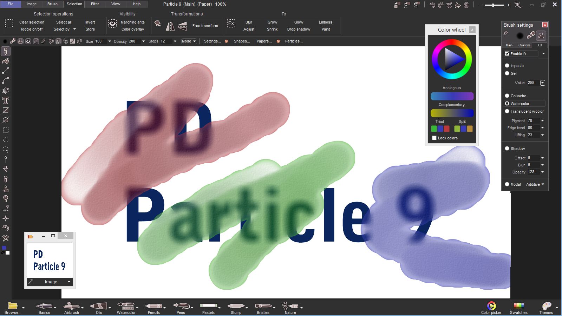Click the Drop shadow button
Viewport: 562px width, 316px height.
[x=299, y=29]
